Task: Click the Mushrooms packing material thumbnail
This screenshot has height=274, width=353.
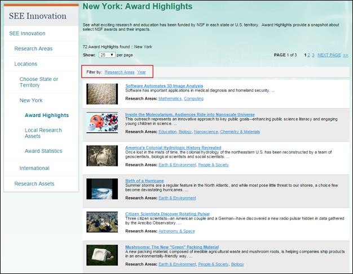Action: click(x=102, y=255)
